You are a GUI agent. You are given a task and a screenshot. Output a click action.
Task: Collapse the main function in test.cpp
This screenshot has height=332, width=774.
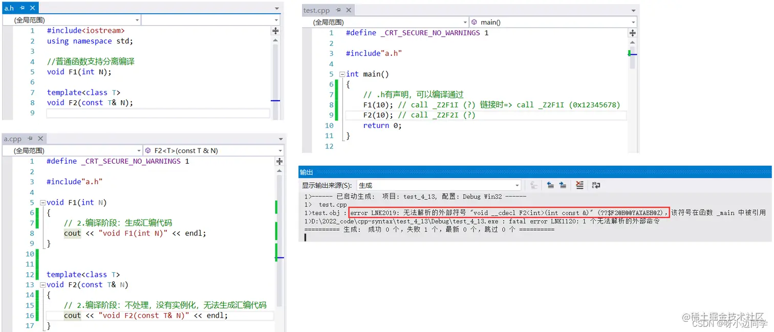click(342, 74)
